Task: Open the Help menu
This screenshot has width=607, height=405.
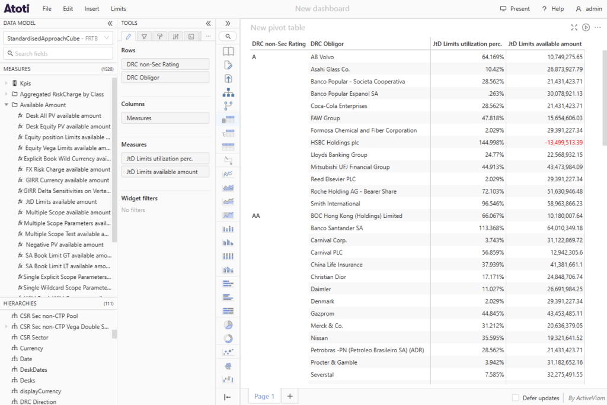Action: pos(553,8)
